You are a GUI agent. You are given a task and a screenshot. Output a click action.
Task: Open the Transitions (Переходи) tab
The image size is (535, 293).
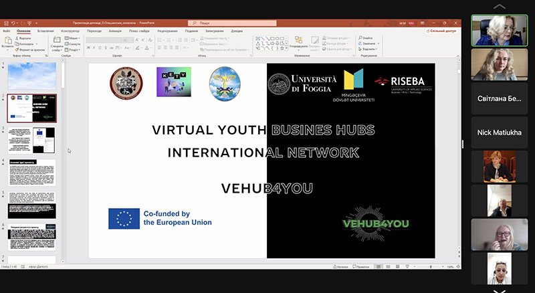pyautogui.click(x=94, y=31)
